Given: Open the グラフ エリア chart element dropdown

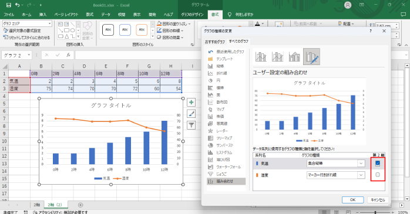Looking at the screenshot, I should tap(50, 23).
